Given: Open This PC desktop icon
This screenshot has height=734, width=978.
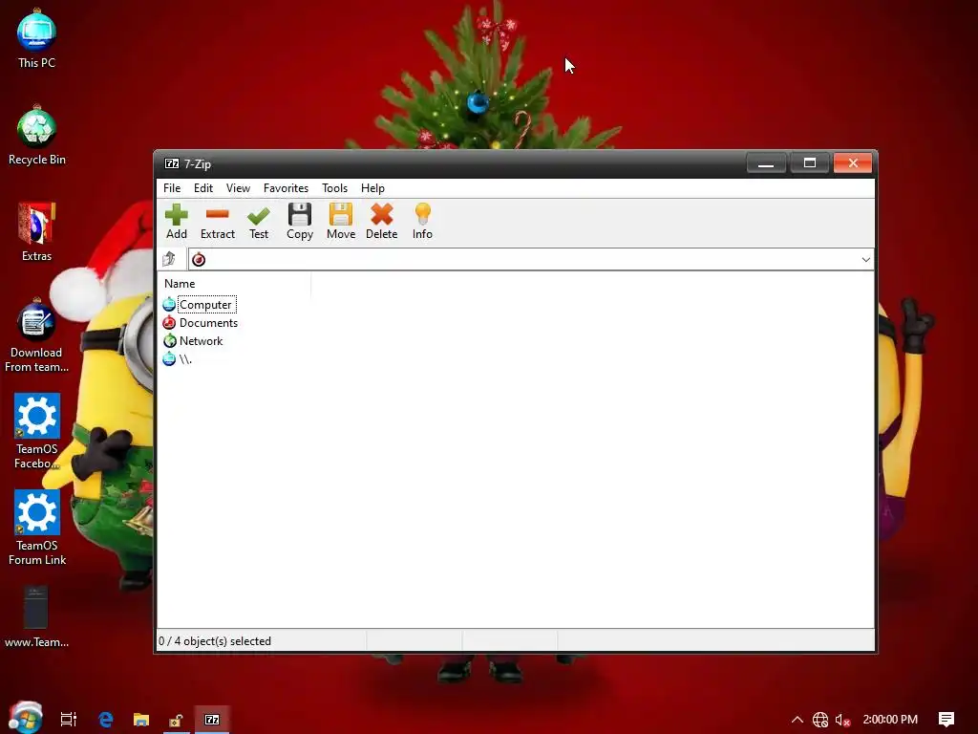Looking at the screenshot, I should (x=37, y=37).
